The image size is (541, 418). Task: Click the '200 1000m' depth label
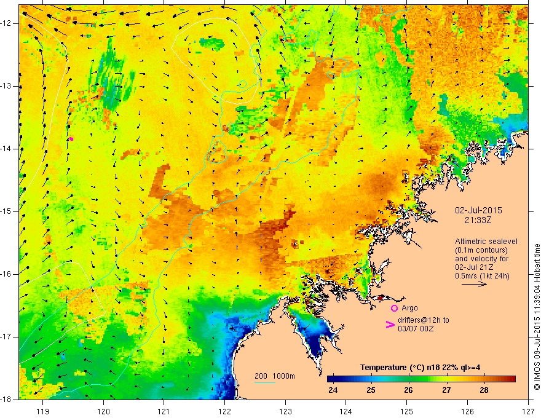click(x=275, y=376)
